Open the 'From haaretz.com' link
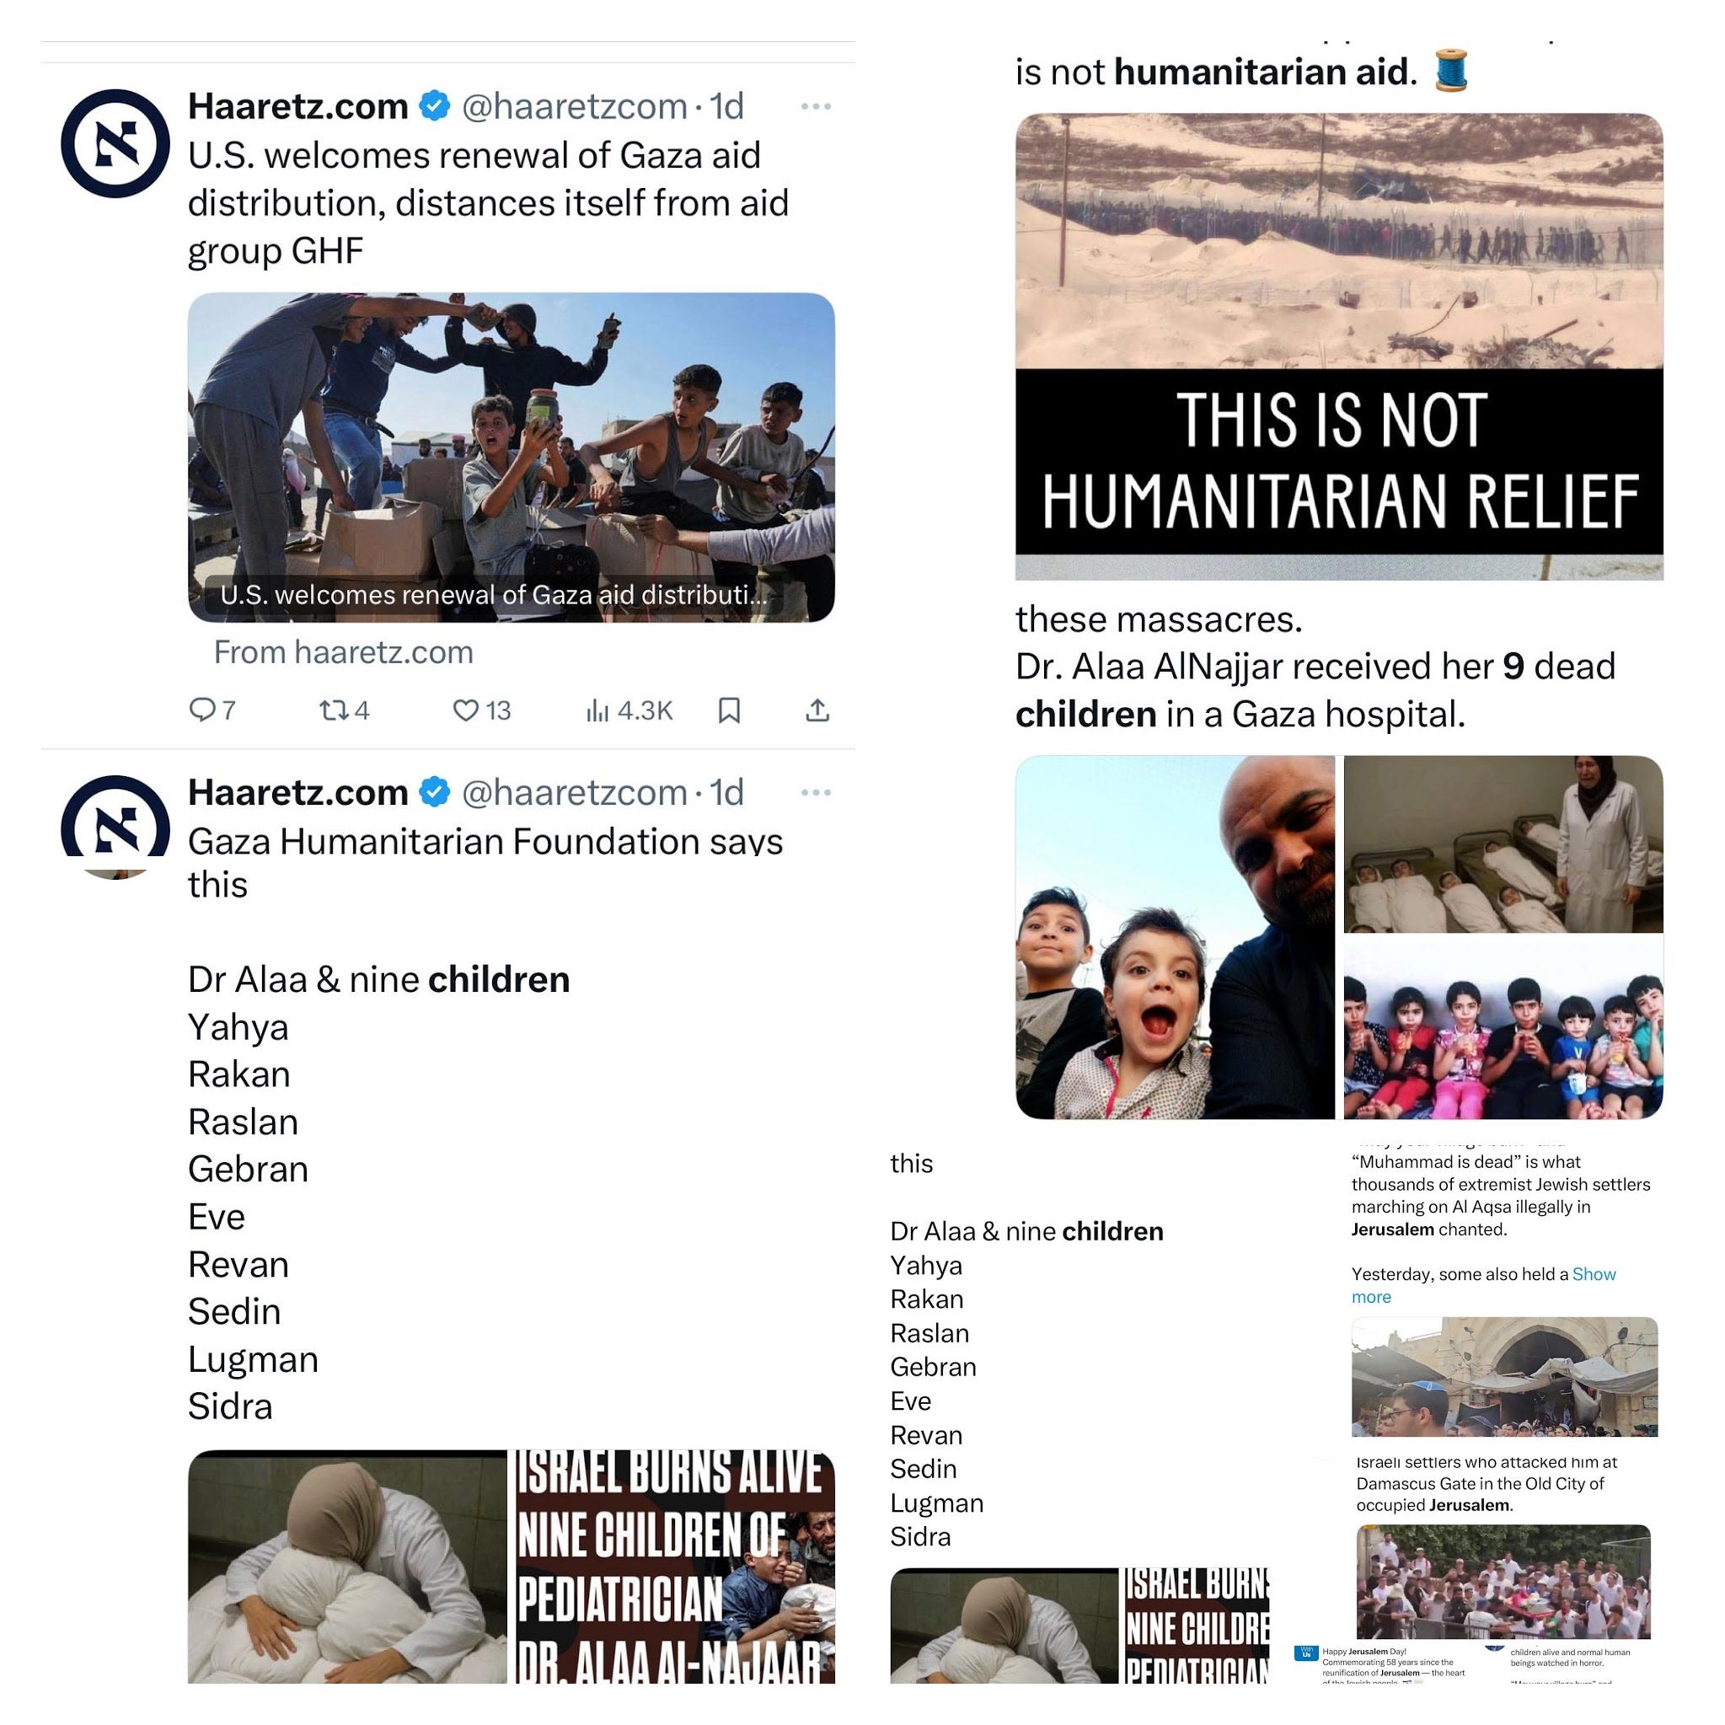This screenshot has height=1725, width=1725. coord(344,653)
